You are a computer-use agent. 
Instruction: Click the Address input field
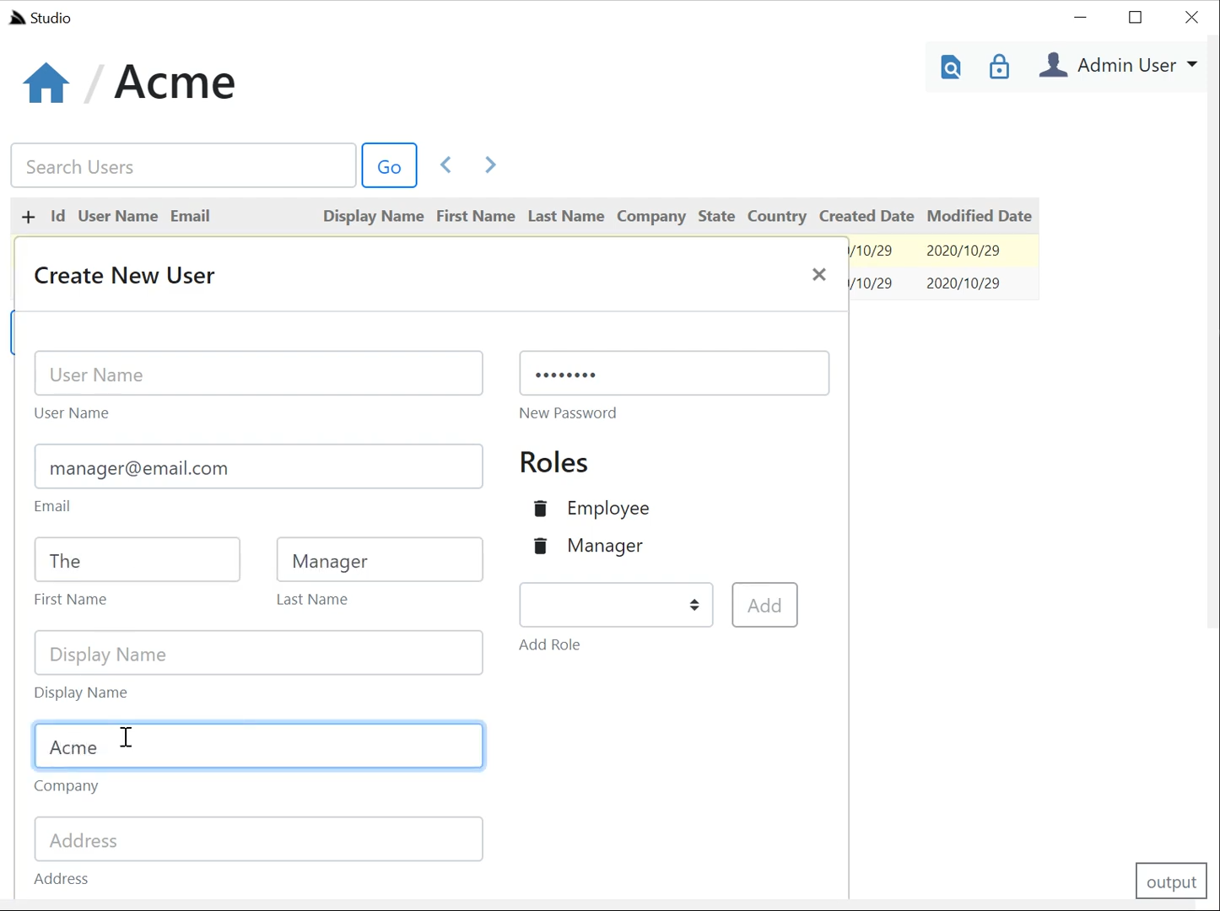(258, 839)
